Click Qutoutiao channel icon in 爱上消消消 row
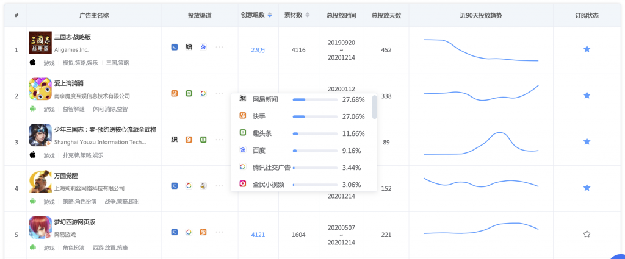The height and width of the screenshot is (259, 625). pos(189,93)
